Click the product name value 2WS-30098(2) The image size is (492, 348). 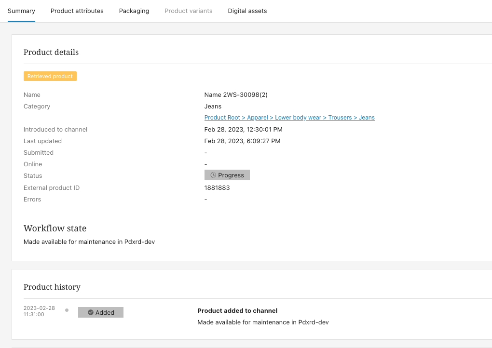click(x=236, y=95)
